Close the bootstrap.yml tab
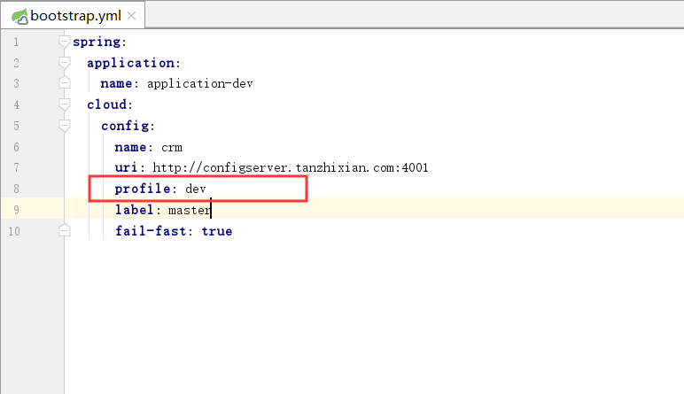Image resolution: width=684 pixels, height=394 pixels. (131, 16)
